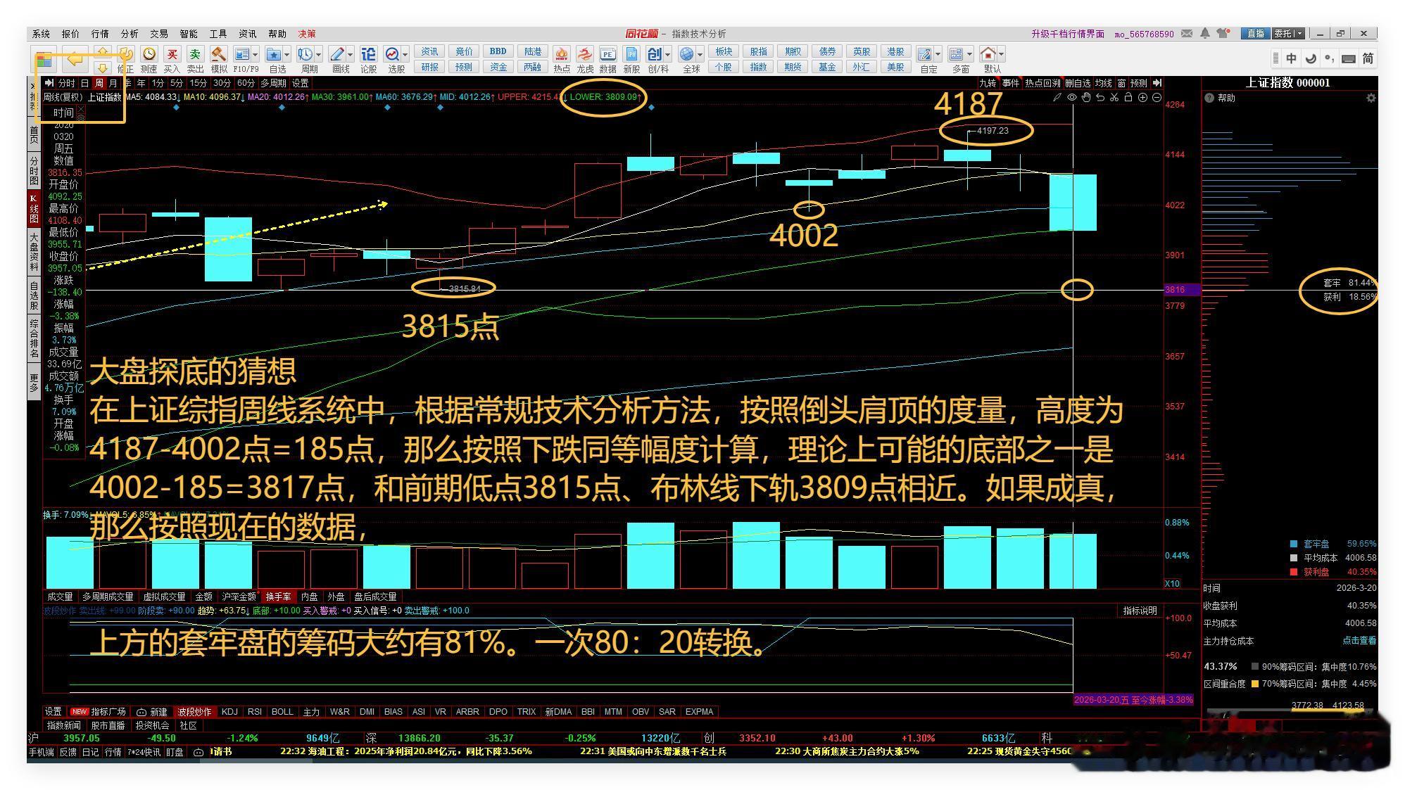Open the 测速 speed test clock icon
Screen dimensions: 1405x790
(149, 55)
